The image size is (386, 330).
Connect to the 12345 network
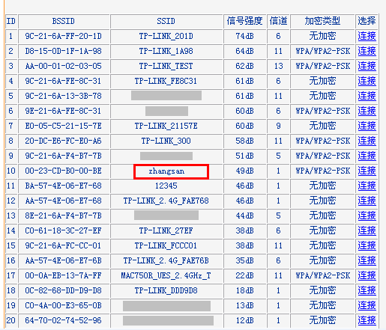pyautogui.click(x=367, y=186)
